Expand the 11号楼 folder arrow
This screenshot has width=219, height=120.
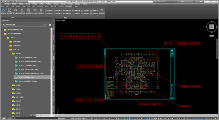(x=10, y=85)
